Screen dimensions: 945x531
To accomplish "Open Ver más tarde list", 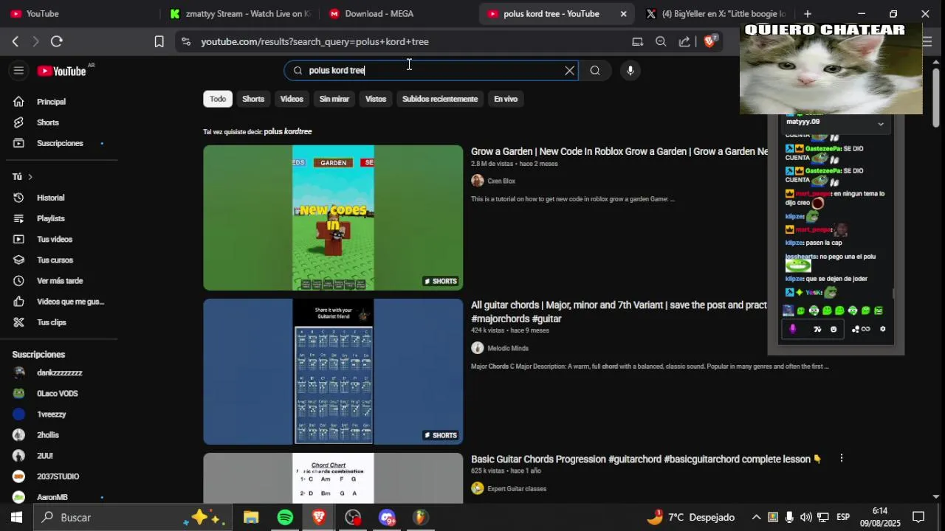I will 59,281.
